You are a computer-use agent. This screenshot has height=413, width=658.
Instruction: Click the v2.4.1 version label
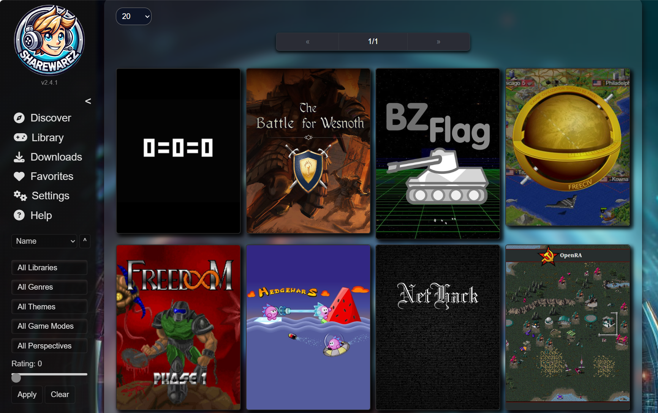click(x=49, y=82)
